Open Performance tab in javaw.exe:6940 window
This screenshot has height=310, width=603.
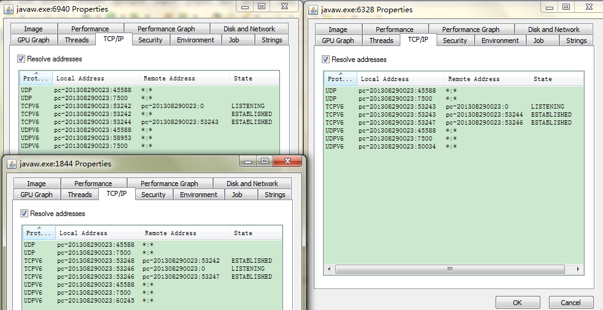[x=90, y=29]
